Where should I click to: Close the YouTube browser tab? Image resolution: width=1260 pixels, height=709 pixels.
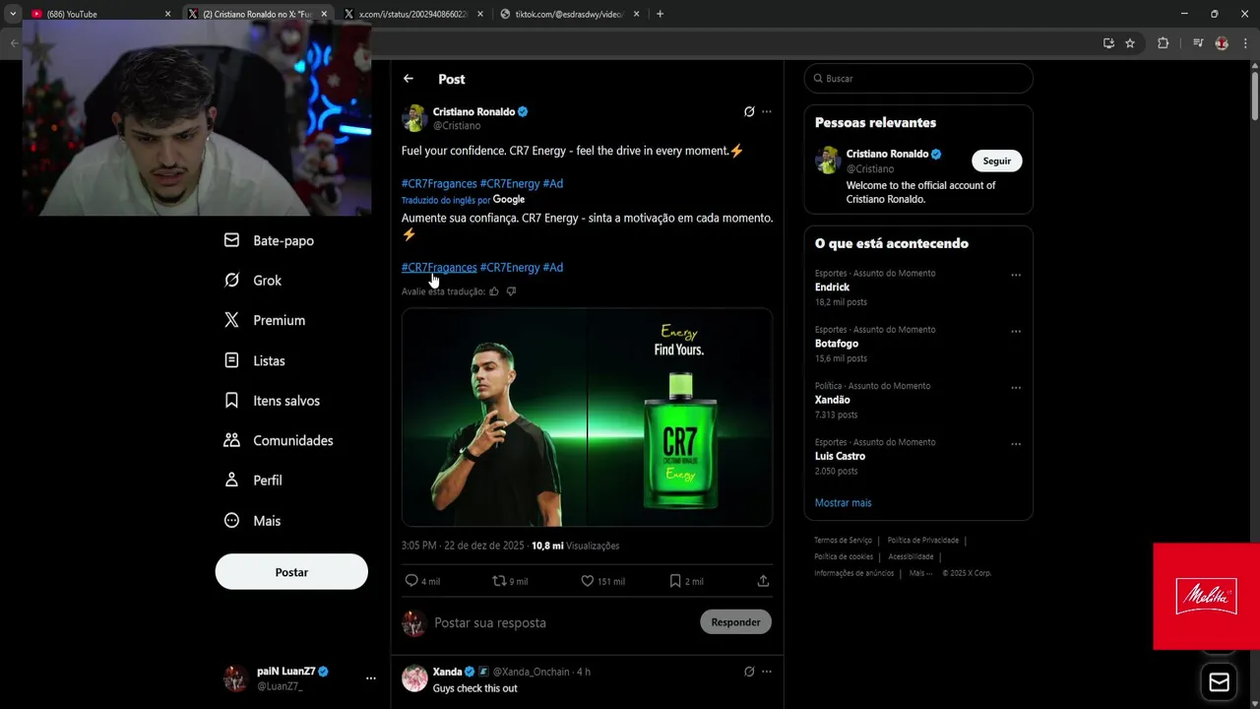[x=167, y=14]
